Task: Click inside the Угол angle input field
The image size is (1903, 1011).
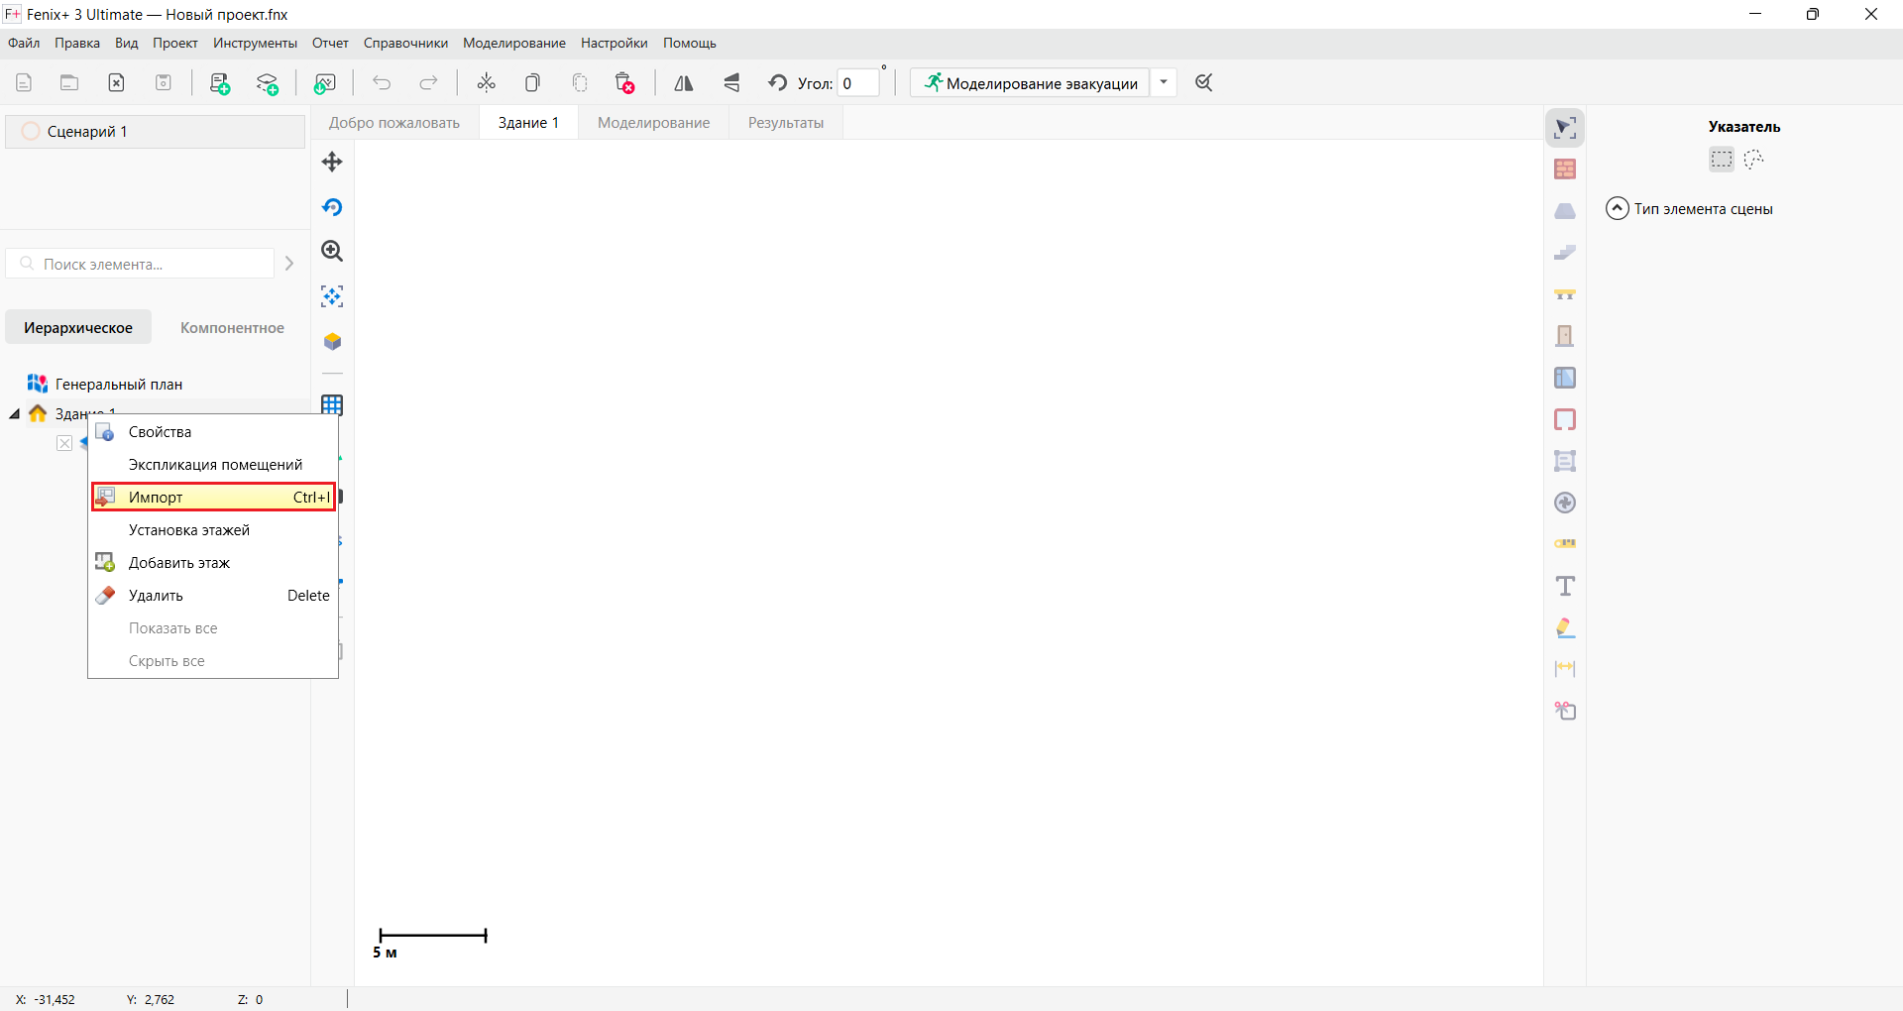Action: coord(858,83)
